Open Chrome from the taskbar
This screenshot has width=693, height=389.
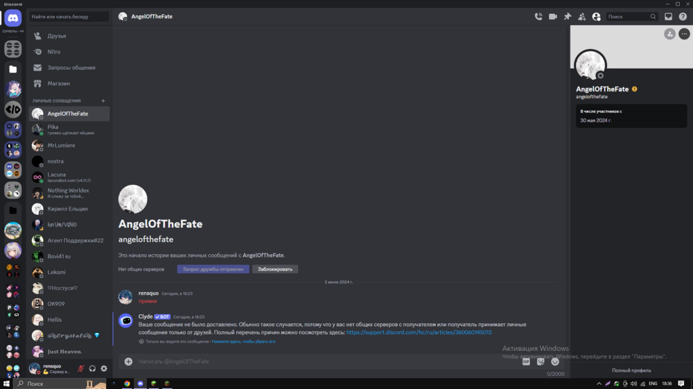tap(127, 383)
